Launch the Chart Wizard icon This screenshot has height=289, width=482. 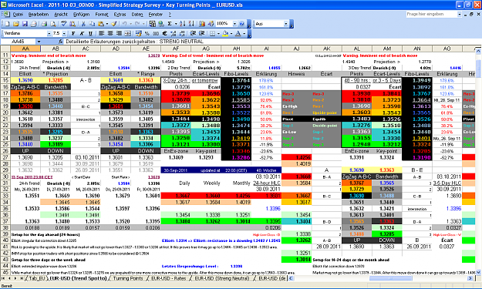pyautogui.click(x=202, y=24)
